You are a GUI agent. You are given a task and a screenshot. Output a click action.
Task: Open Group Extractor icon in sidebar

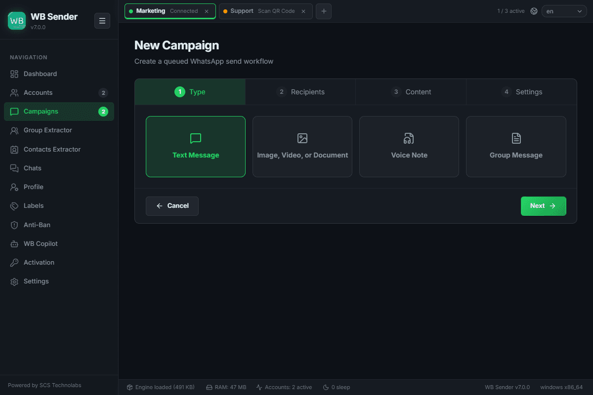point(14,130)
